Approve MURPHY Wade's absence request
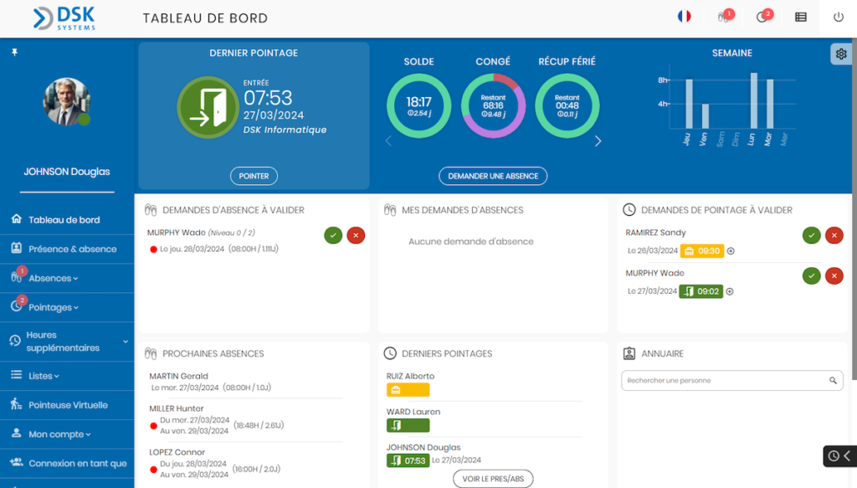The height and width of the screenshot is (488, 857). pyautogui.click(x=333, y=235)
